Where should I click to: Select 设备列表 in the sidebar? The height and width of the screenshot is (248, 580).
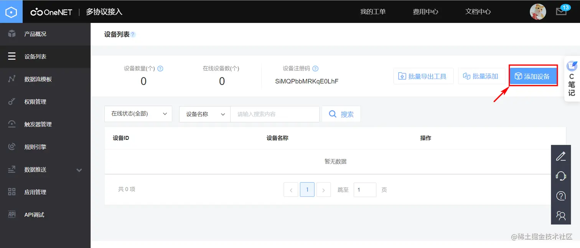coord(35,56)
